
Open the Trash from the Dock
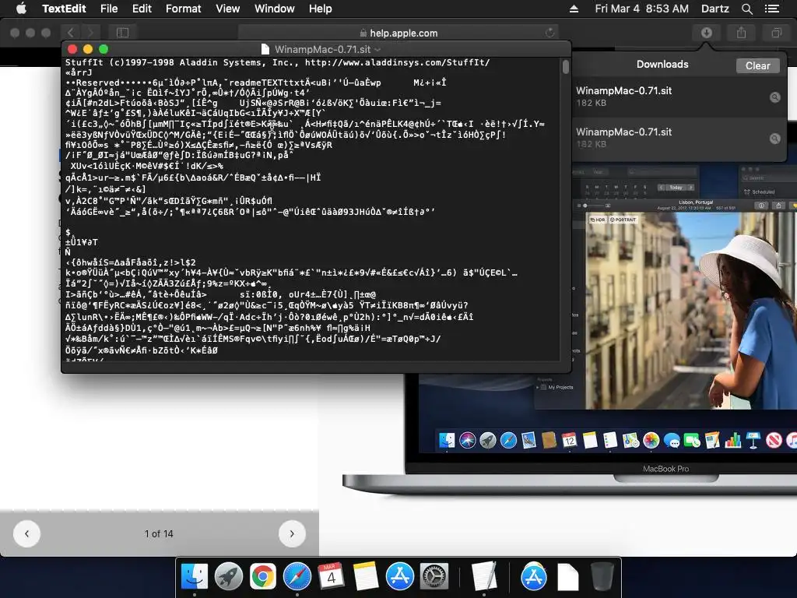[602, 577]
